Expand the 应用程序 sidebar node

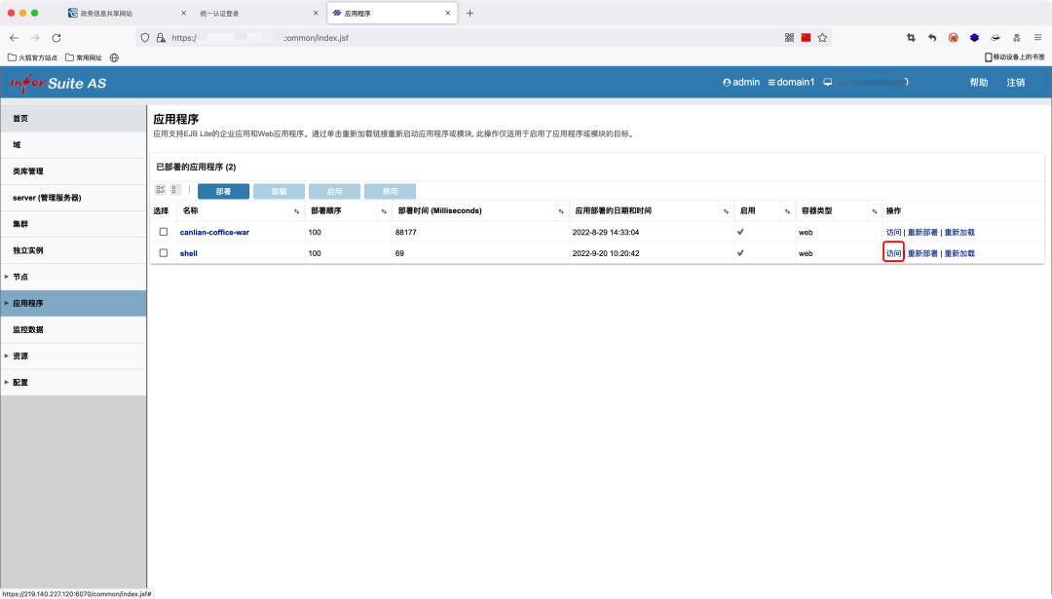(7, 303)
